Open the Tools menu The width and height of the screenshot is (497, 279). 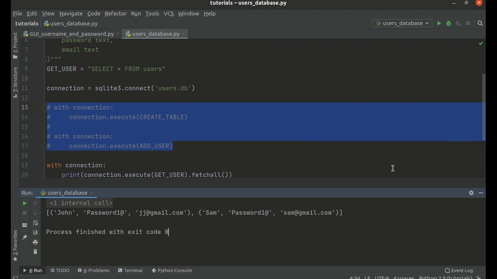152,14
